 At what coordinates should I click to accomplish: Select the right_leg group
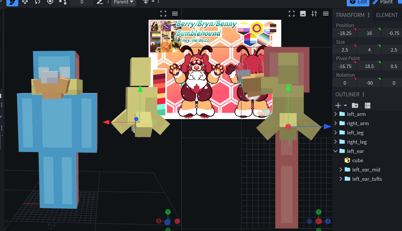(x=357, y=142)
